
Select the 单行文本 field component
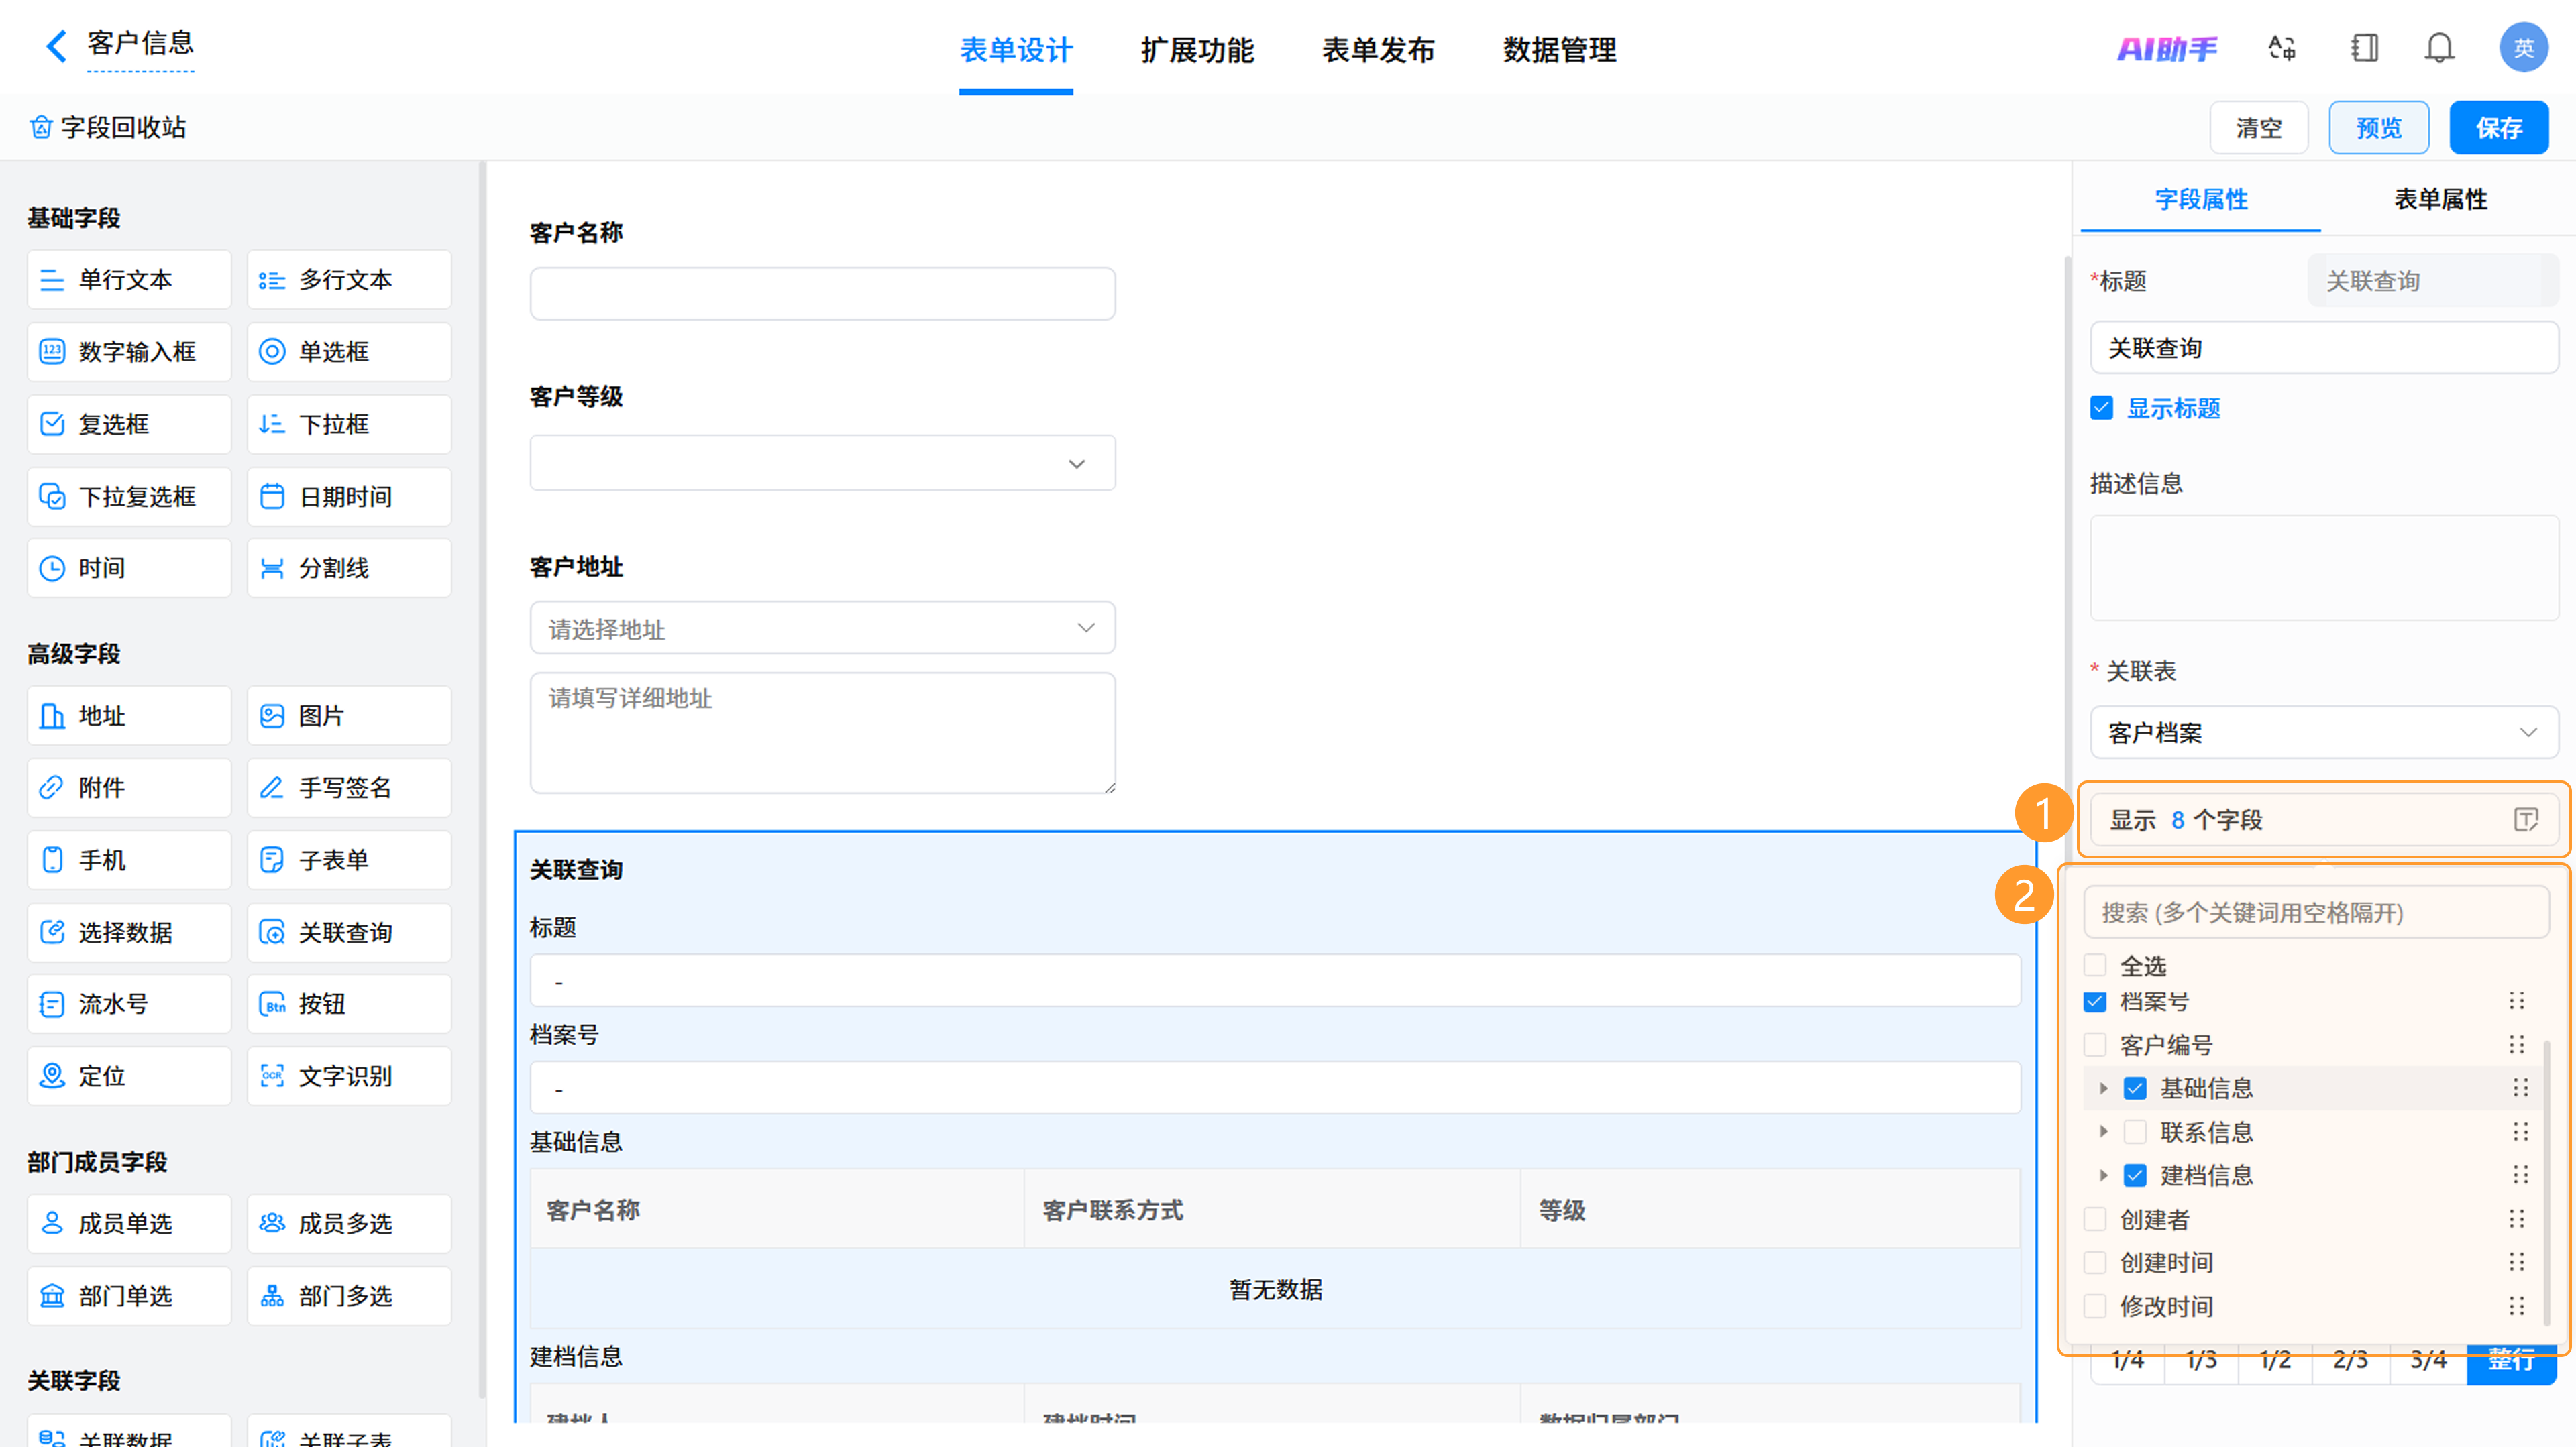tap(129, 280)
